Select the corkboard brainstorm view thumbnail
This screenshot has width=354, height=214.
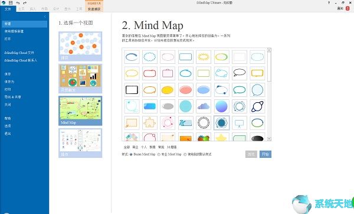(x=80, y=79)
